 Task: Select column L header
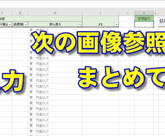coord(156,13)
